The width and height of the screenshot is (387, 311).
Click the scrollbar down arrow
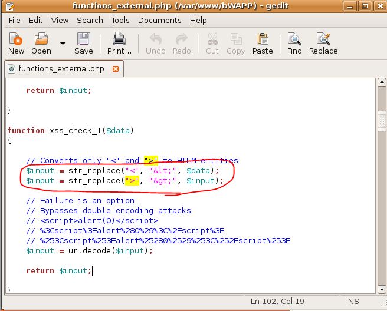pos(382,290)
